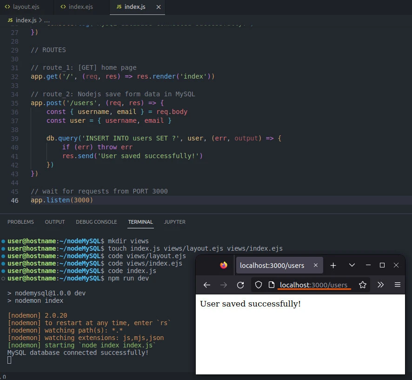This screenshot has width=412, height=380.
Task: Switch to the index.ejs editor tab
Action: [x=80, y=7]
